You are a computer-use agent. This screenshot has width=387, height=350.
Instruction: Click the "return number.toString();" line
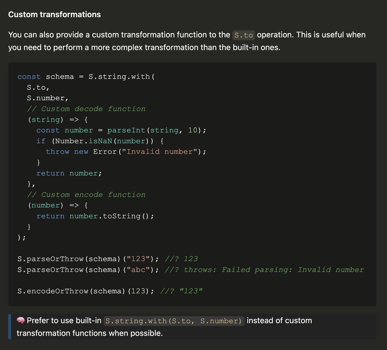tap(95, 216)
